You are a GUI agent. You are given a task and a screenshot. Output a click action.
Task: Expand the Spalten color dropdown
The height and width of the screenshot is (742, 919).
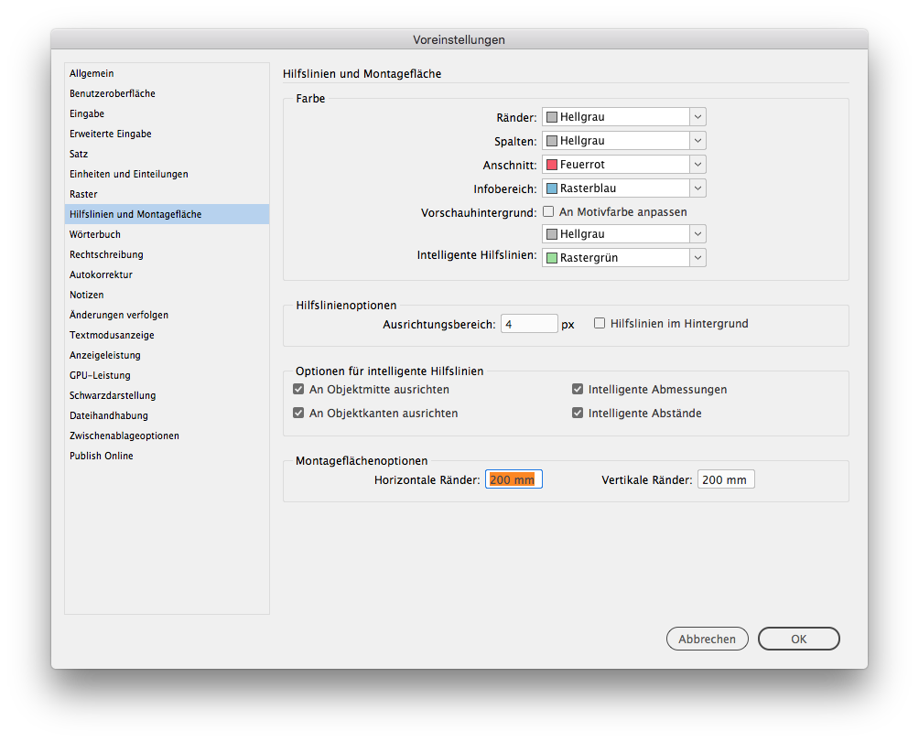point(697,141)
